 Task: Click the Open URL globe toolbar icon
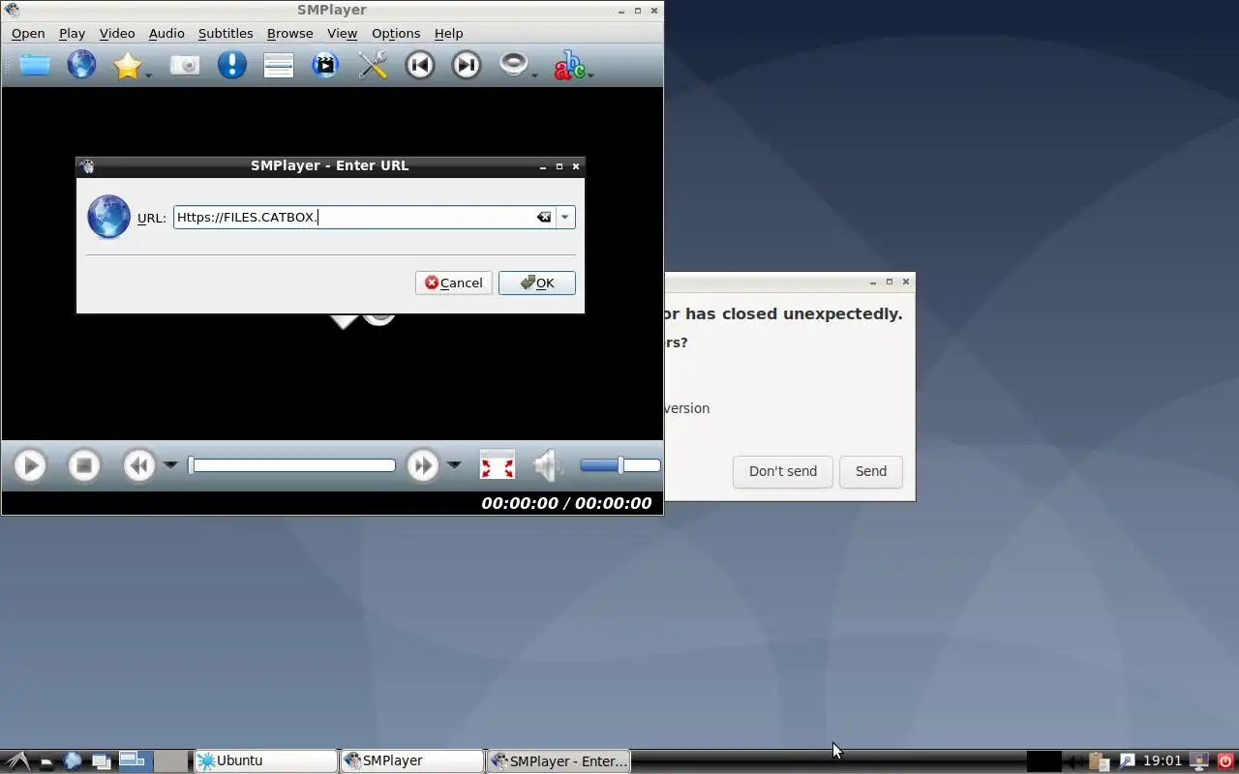(81, 66)
